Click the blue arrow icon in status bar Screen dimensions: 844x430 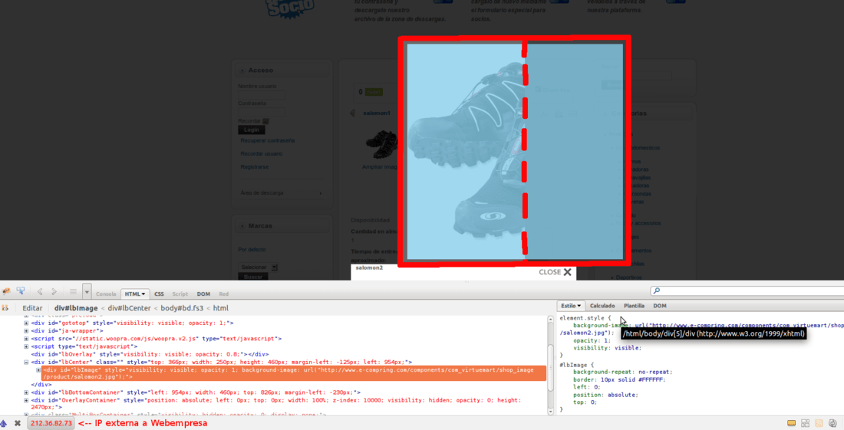[x=4, y=424]
